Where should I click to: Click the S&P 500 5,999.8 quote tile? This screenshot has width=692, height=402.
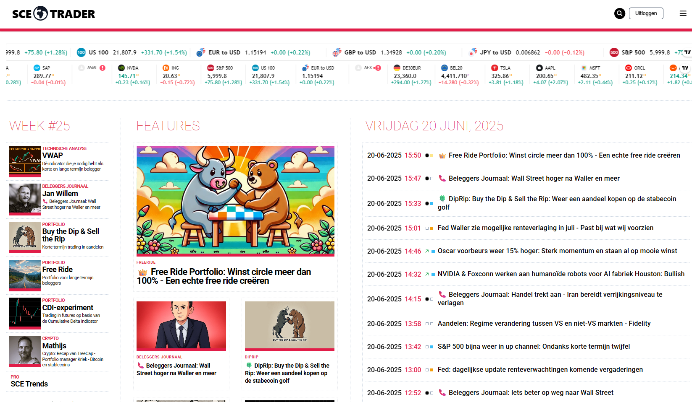coord(224,75)
